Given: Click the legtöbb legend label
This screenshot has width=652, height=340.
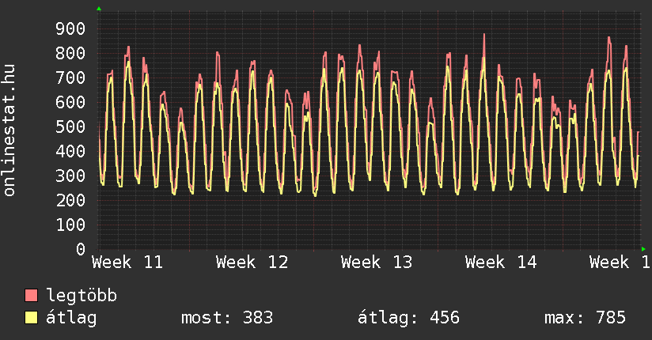Looking at the screenshot, I should click(81, 296).
